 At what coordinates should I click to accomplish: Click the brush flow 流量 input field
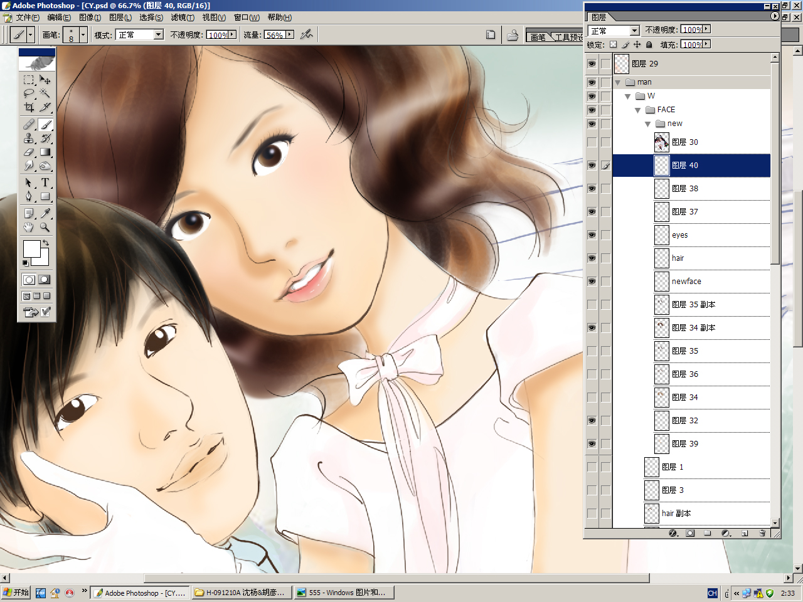275,35
